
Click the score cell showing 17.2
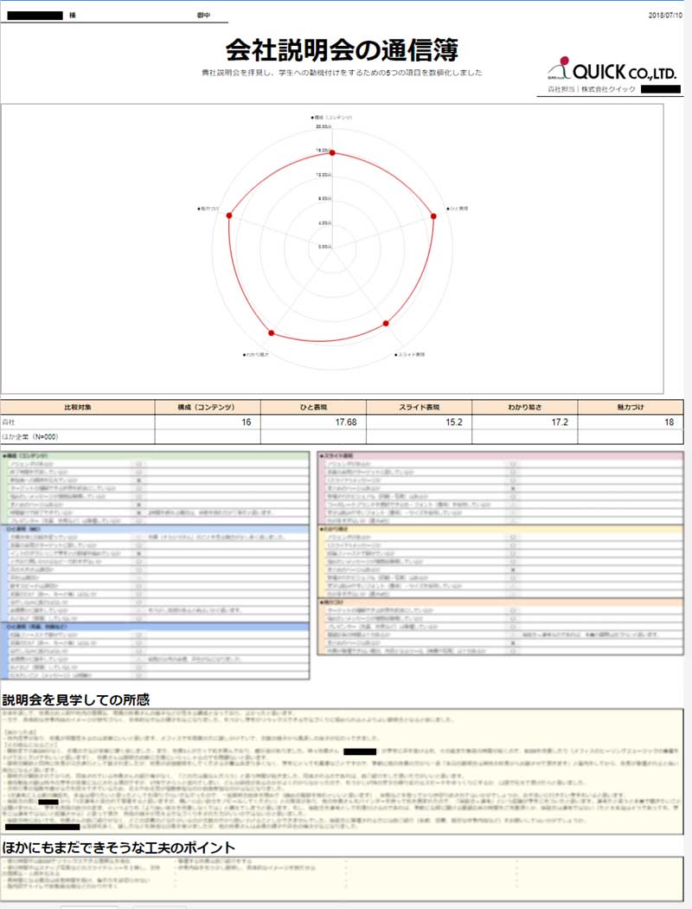click(525, 422)
